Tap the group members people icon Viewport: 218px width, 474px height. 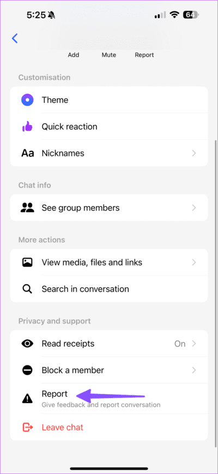point(27,208)
